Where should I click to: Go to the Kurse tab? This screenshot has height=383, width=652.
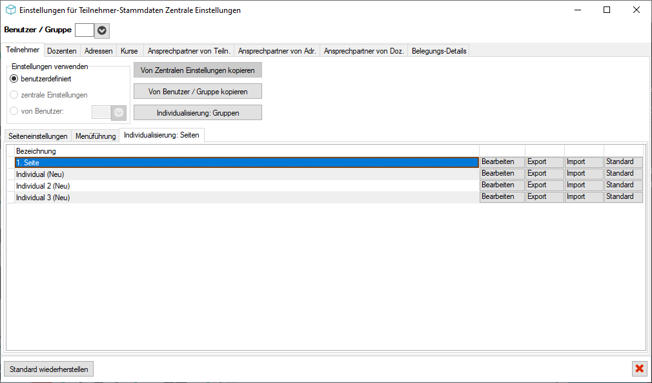coord(129,51)
